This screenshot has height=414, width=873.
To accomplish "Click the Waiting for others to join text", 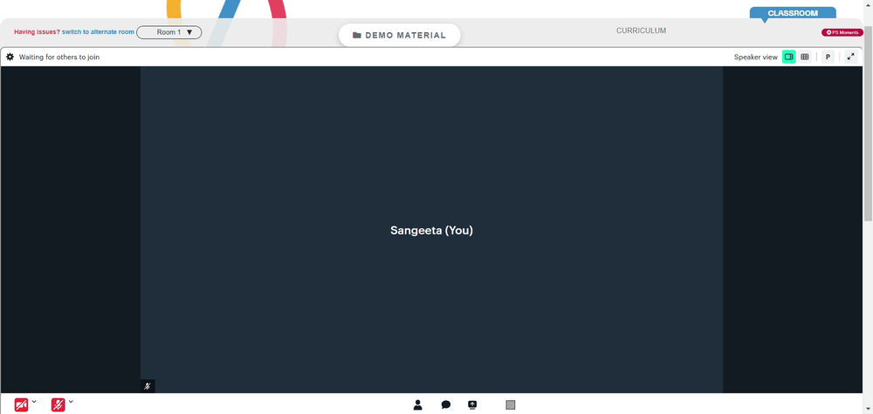I will (59, 57).
